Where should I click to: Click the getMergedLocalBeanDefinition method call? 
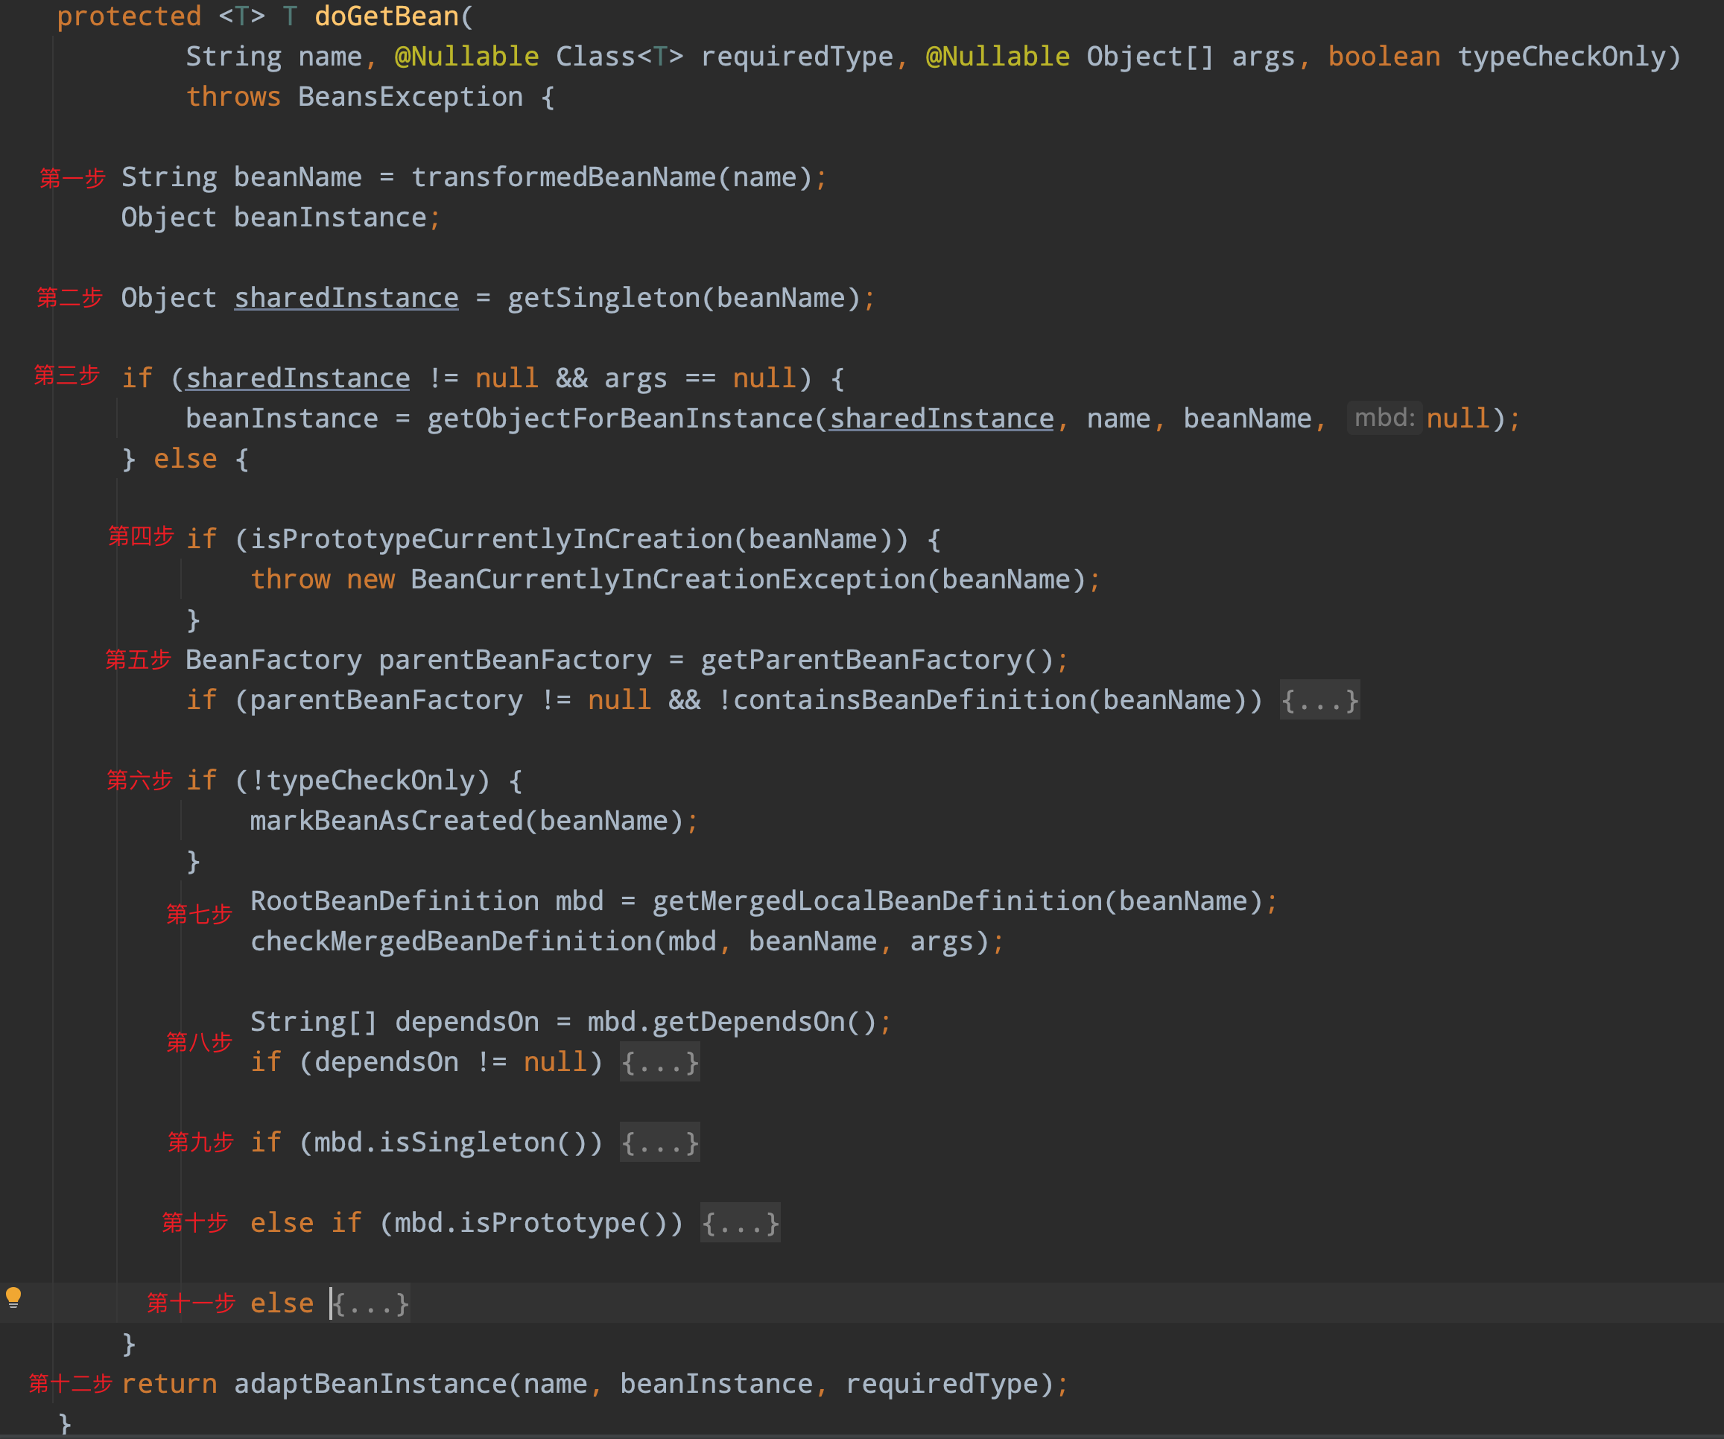click(877, 901)
